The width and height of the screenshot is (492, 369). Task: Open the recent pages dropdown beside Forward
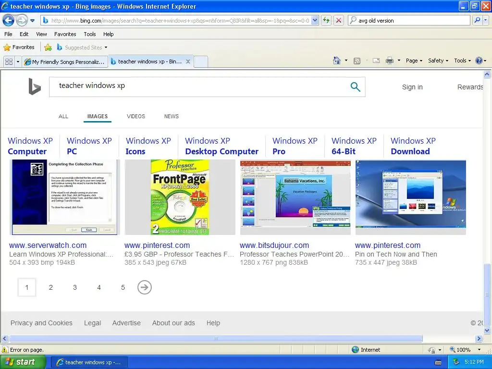pos(32,21)
